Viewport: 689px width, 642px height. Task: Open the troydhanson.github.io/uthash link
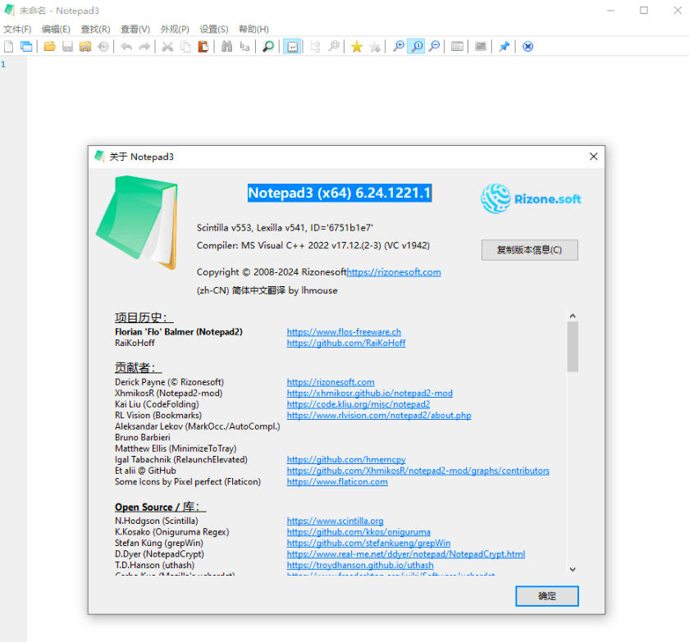(360, 565)
